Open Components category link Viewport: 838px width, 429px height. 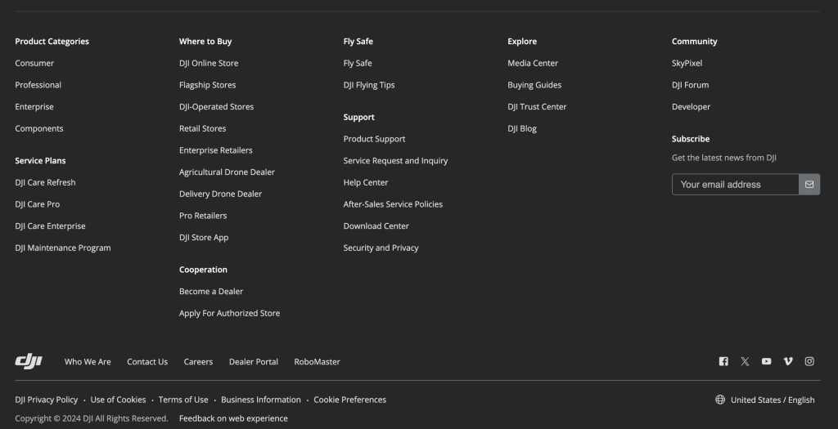39,128
